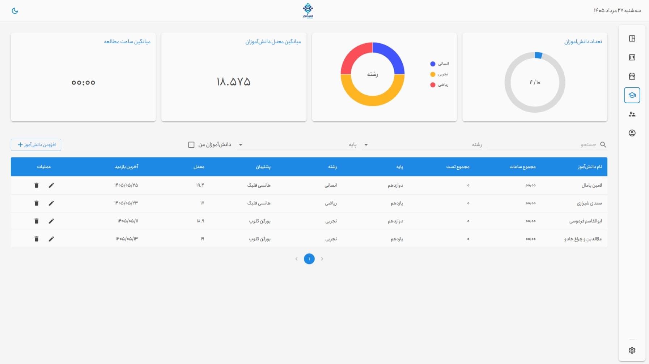
Task: Toggle ریاضی red legend swatch
Action: coord(433,85)
